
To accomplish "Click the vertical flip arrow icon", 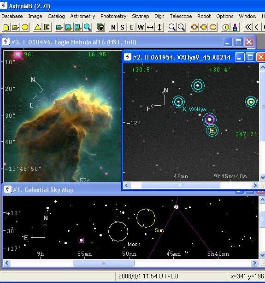I will point(159,27).
